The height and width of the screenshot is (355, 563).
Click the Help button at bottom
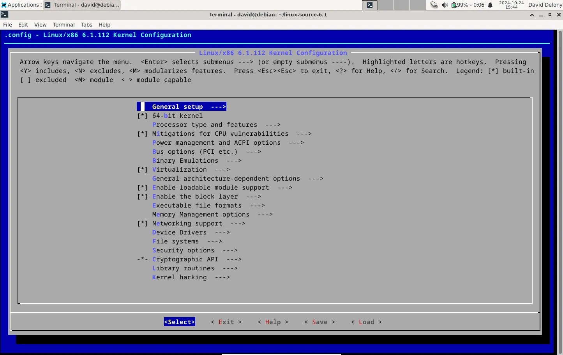click(273, 322)
